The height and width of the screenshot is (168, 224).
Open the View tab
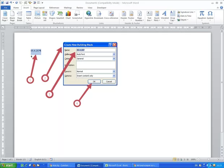point(90,8)
